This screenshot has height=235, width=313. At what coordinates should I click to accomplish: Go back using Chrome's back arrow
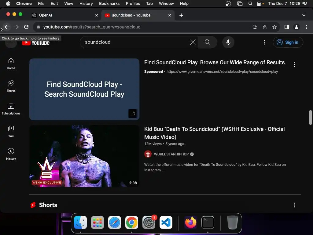[x=7, y=27]
